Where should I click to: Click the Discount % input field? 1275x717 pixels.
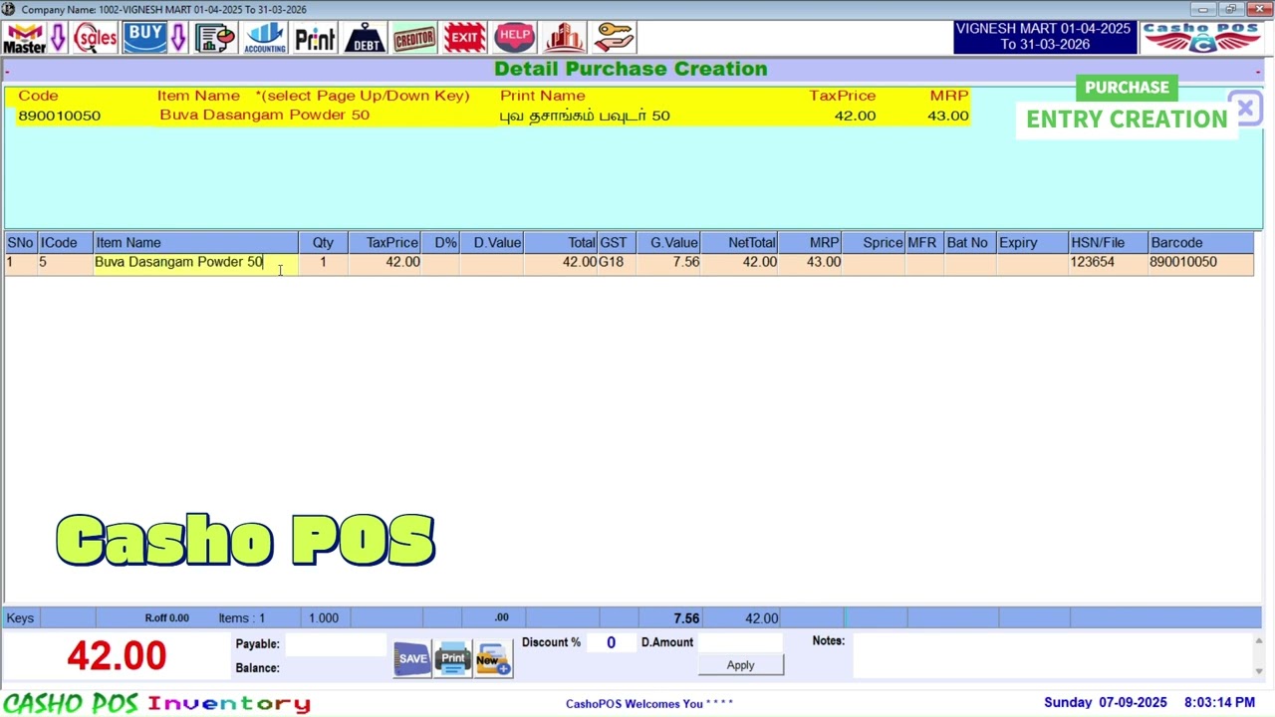click(611, 643)
